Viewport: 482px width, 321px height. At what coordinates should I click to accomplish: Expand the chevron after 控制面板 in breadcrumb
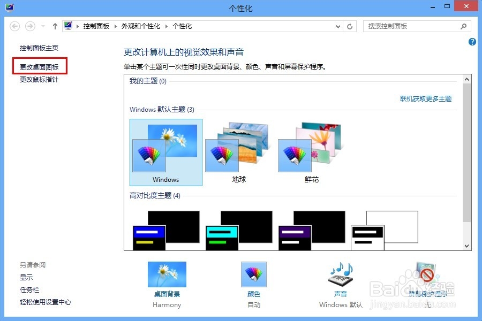point(116,26)
